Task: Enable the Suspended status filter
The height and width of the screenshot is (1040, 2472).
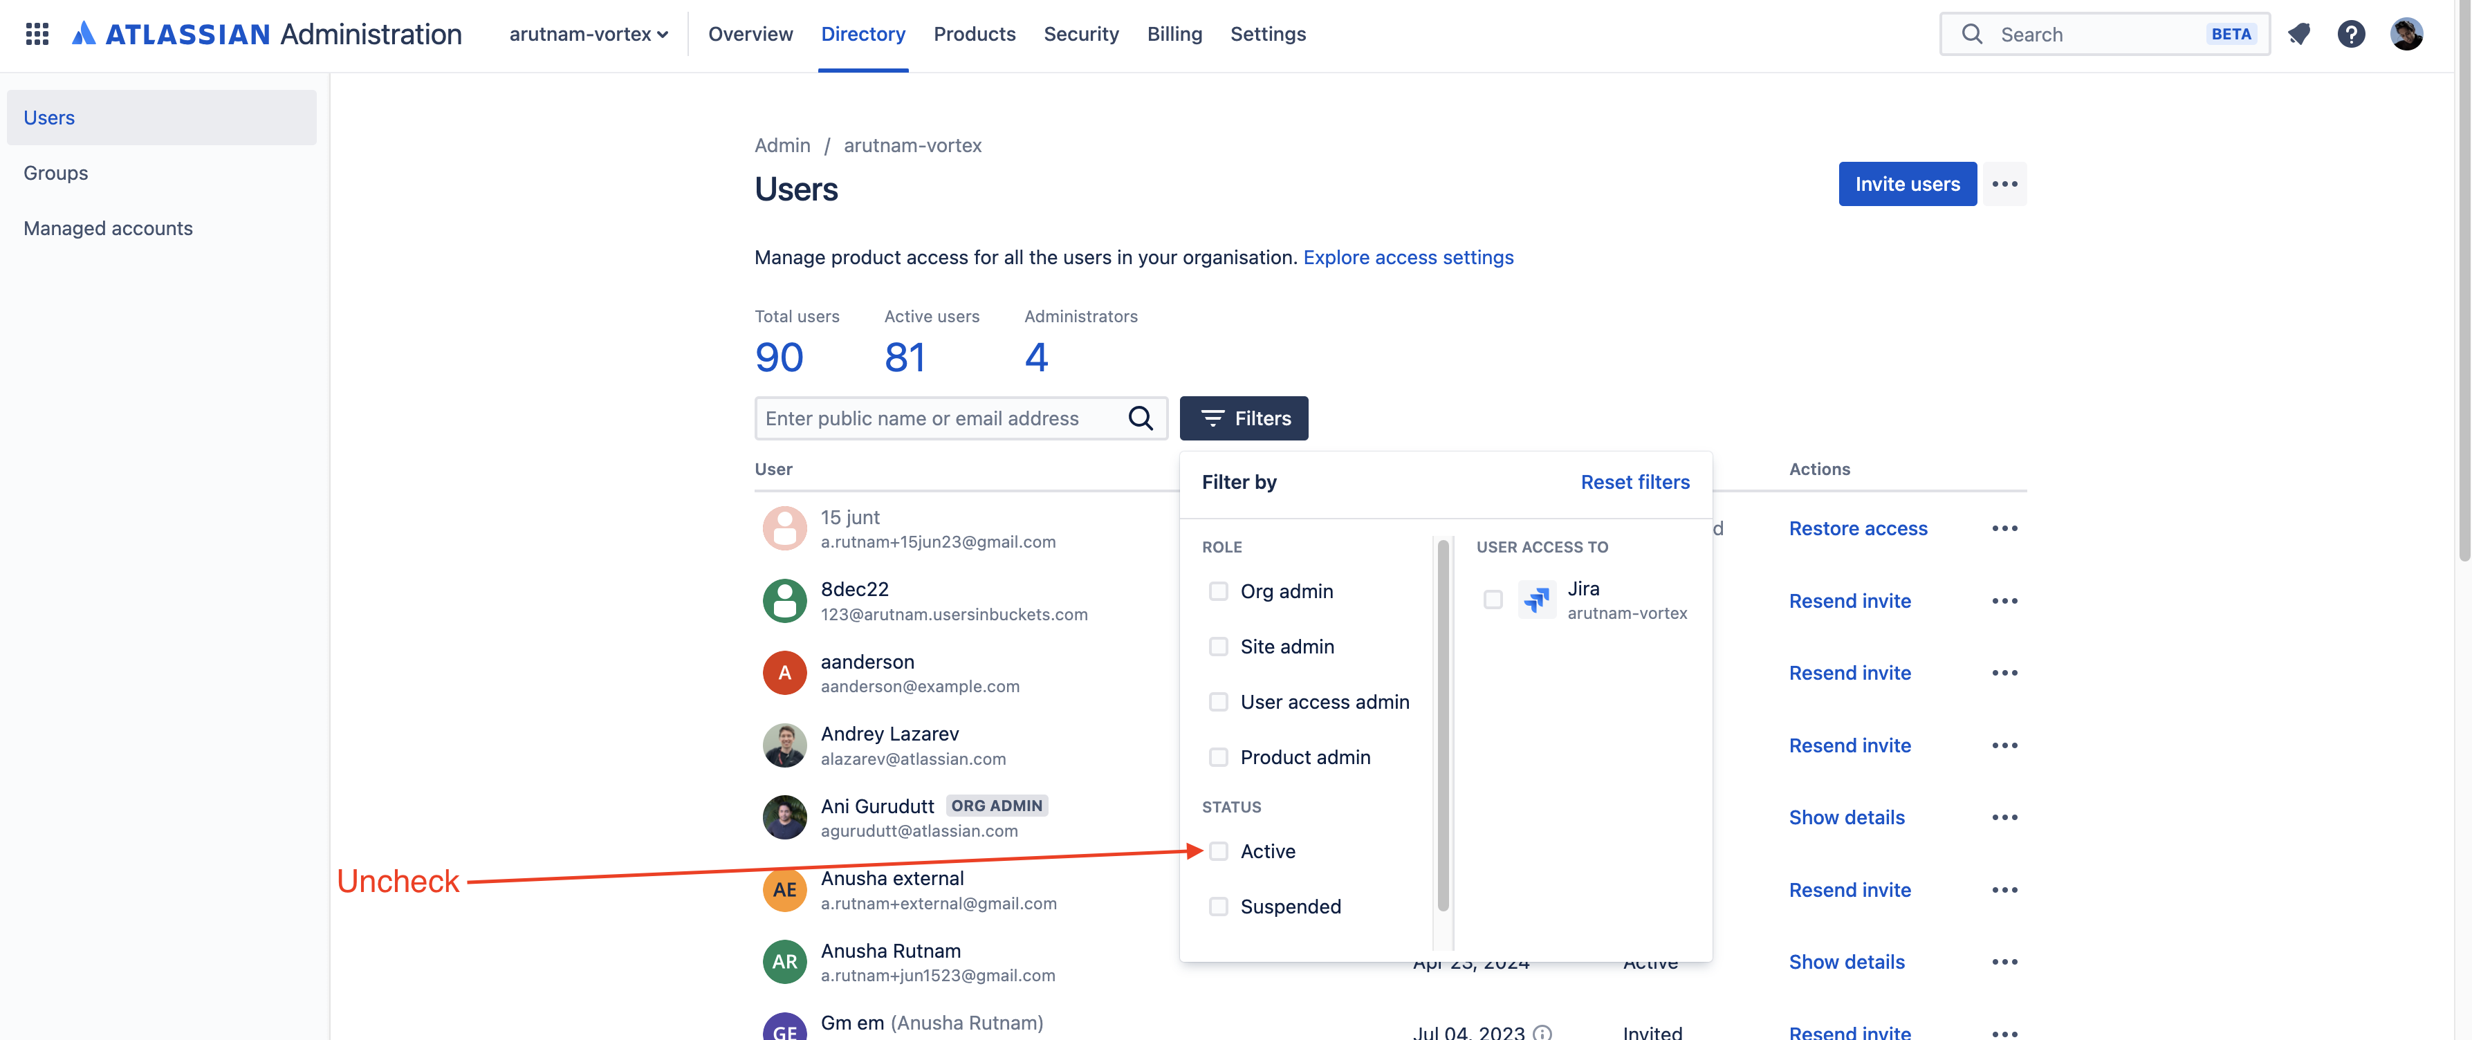Action: click(1218, 907)
